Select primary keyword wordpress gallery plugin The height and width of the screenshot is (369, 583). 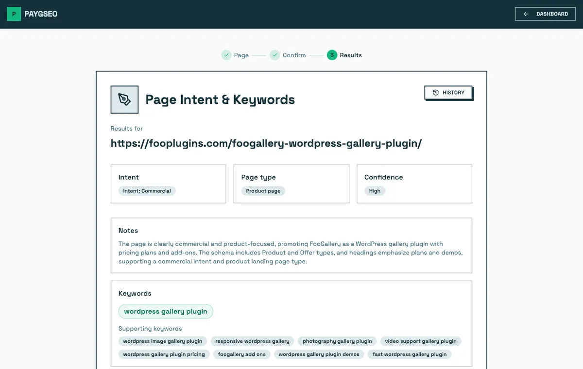(x=166, y=311)
